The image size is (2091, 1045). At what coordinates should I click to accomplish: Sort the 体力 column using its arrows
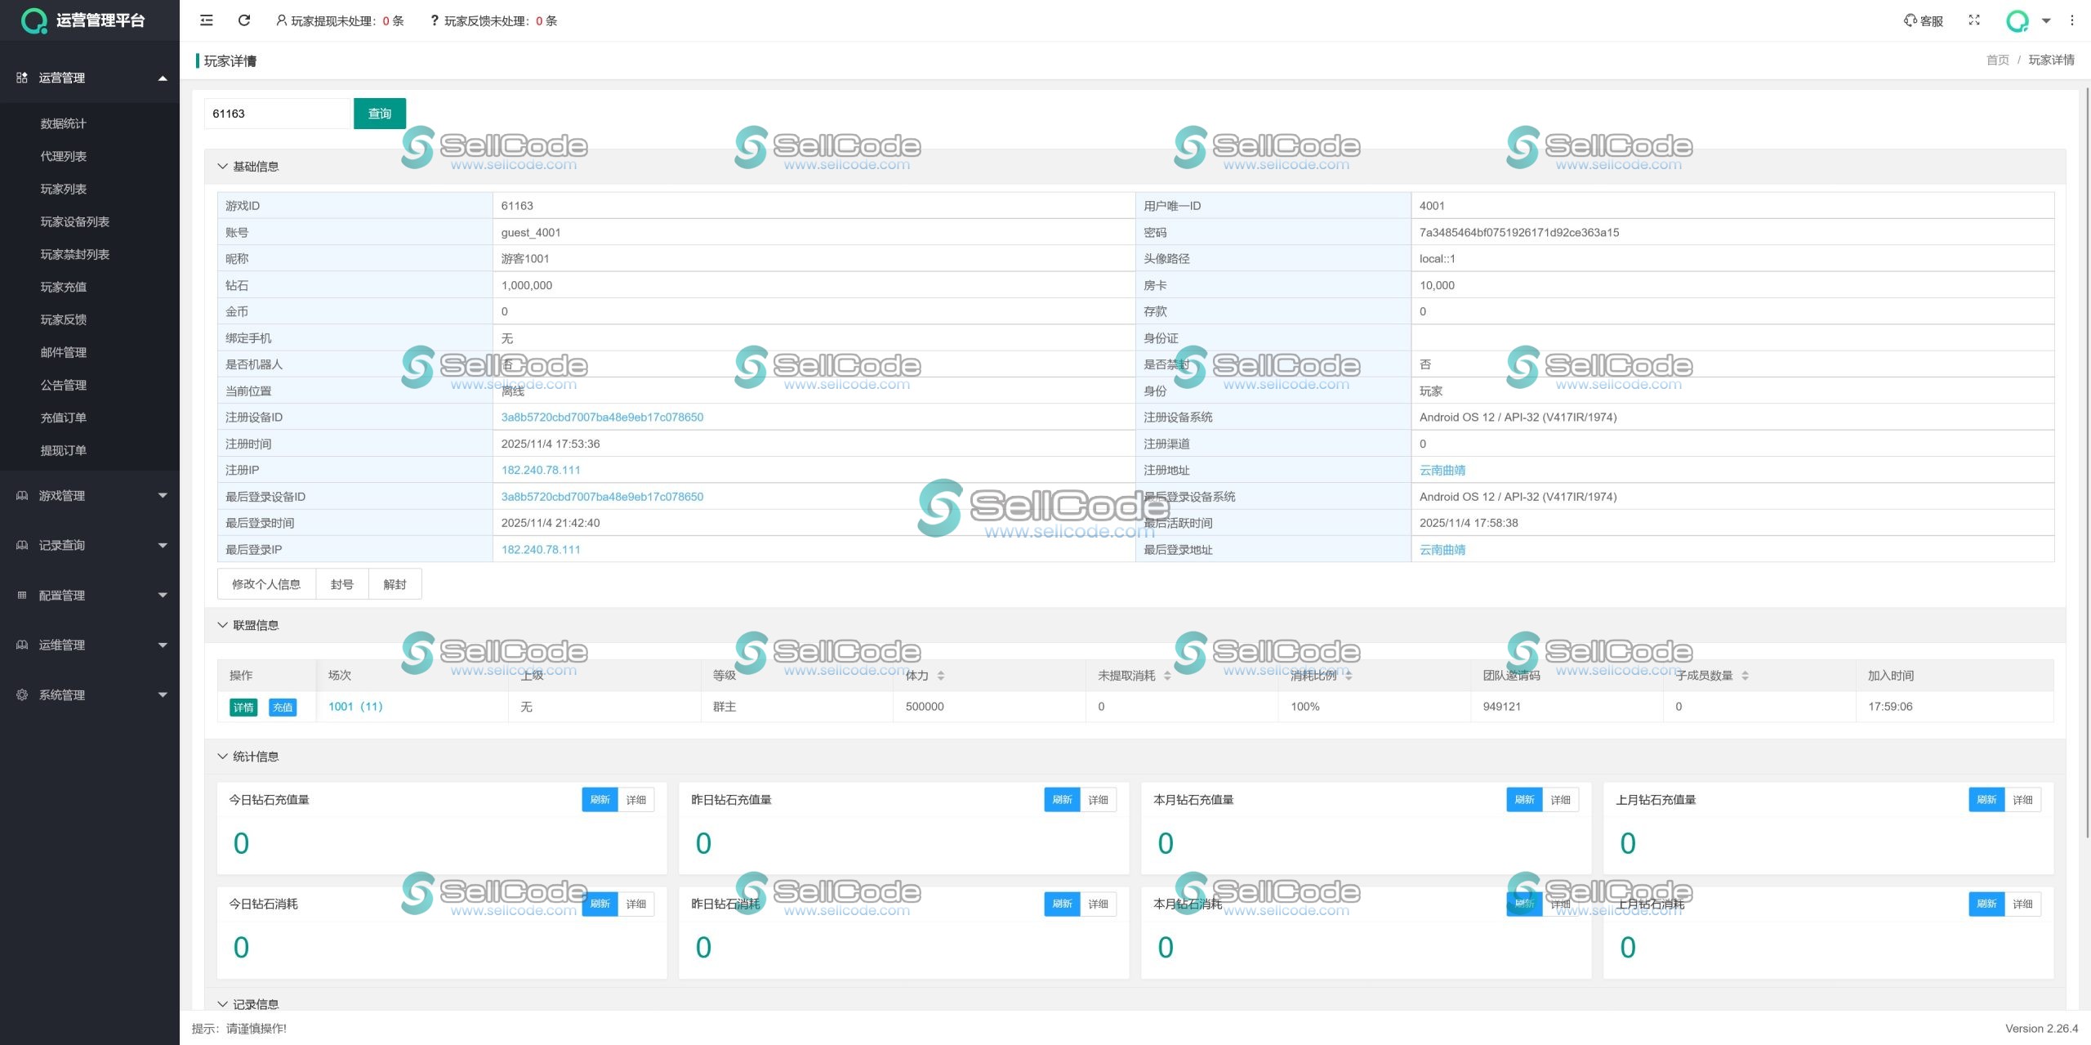click(941, 676)
